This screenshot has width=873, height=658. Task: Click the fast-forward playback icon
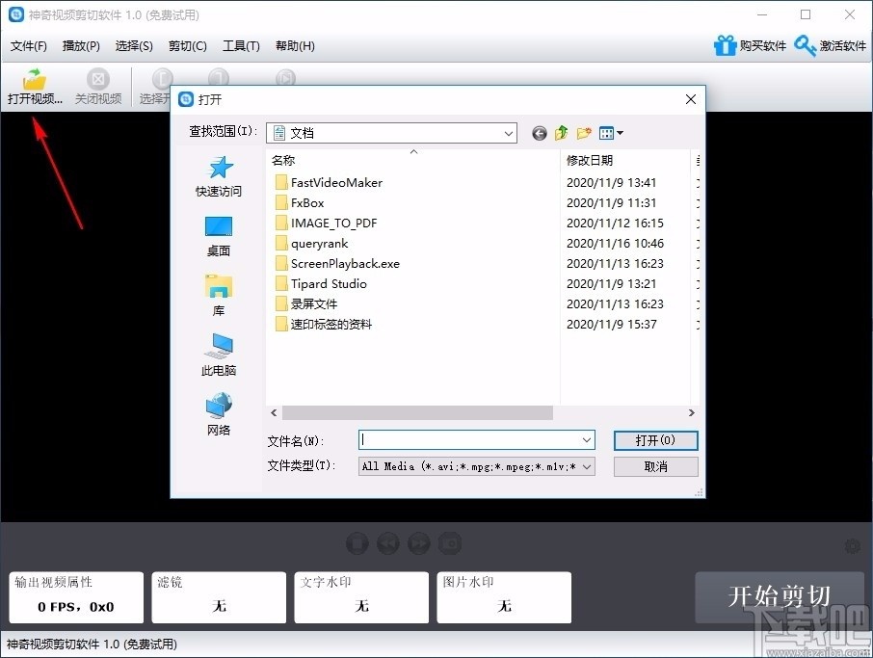[x=418, y=543]
